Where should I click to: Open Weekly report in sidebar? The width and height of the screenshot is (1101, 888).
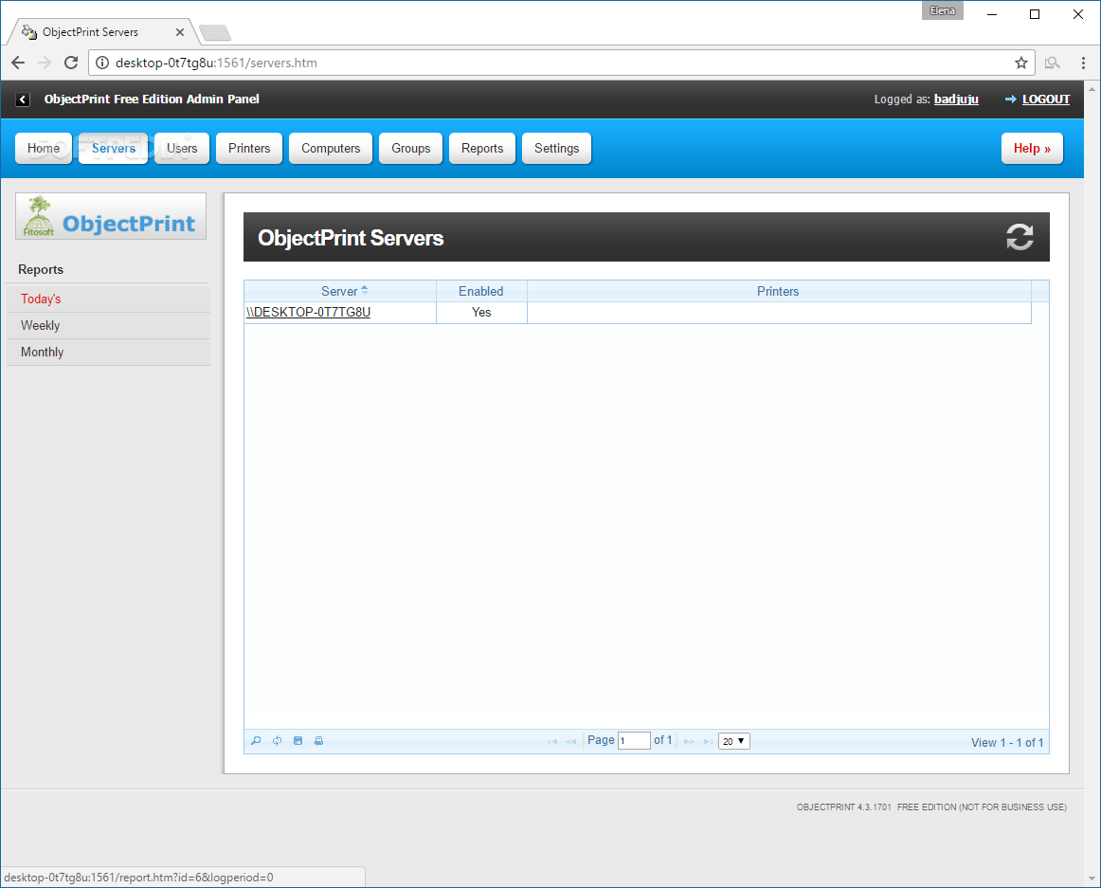coord(108,326)
